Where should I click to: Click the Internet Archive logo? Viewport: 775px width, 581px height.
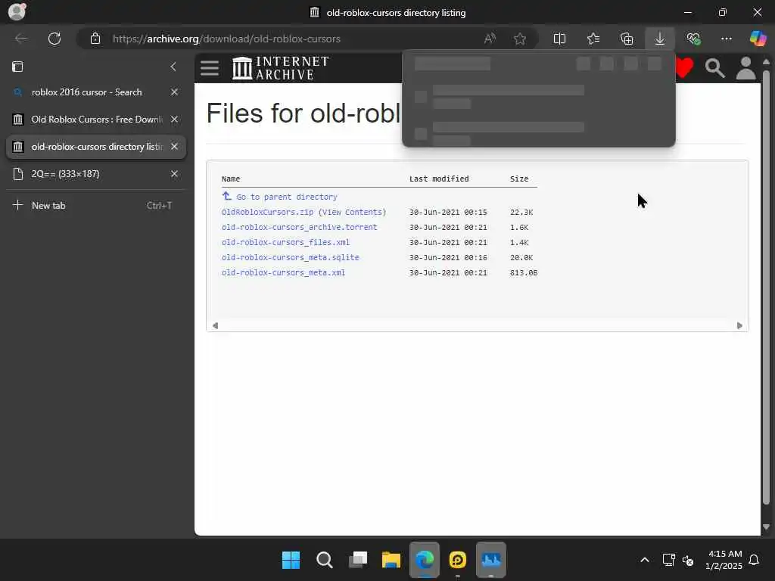(280, 67)
